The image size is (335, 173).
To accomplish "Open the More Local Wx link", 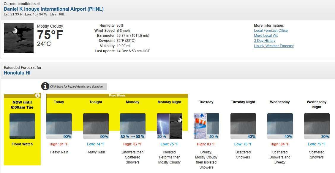I will coord(266,36).
